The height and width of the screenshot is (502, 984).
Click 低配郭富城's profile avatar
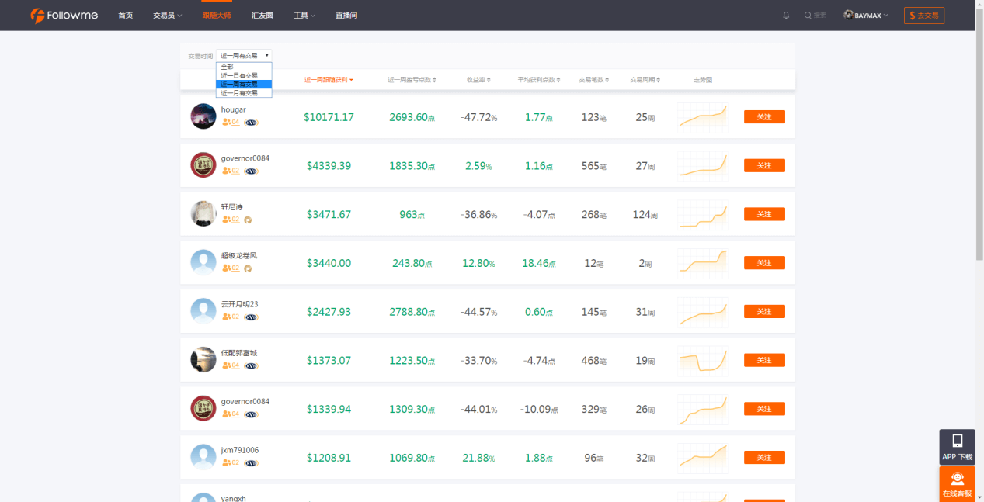[203, 359]
